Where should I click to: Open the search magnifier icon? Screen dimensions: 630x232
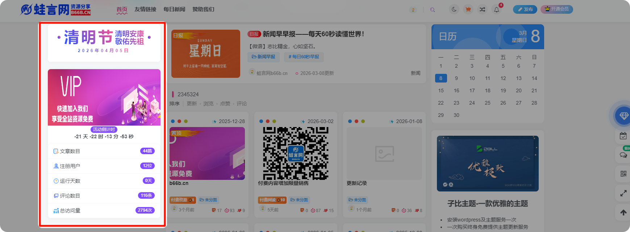pyautogui.click(x=433, y=10)
